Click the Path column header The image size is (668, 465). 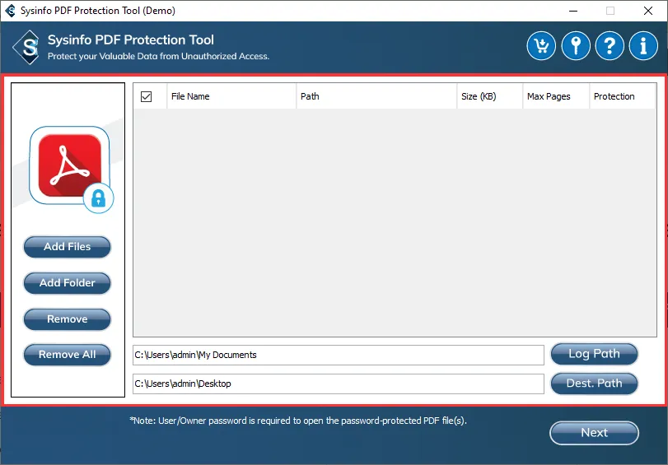(x=376, y=96)
